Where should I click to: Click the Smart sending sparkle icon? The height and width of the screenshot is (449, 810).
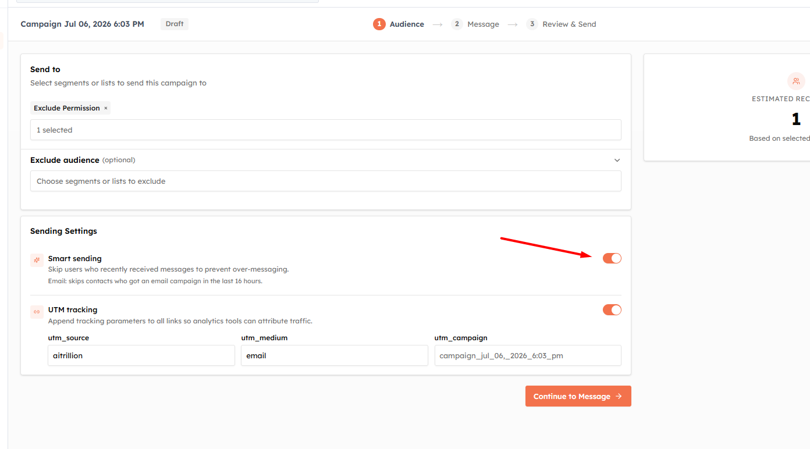tap(37, 260)
